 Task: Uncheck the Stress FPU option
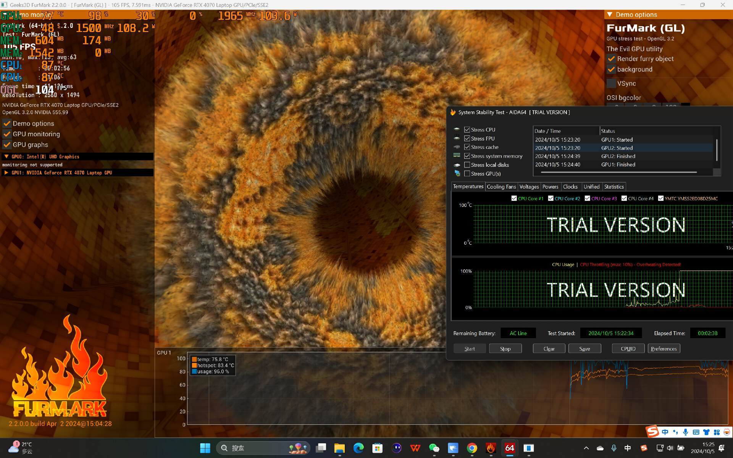(x=467, y=139)
